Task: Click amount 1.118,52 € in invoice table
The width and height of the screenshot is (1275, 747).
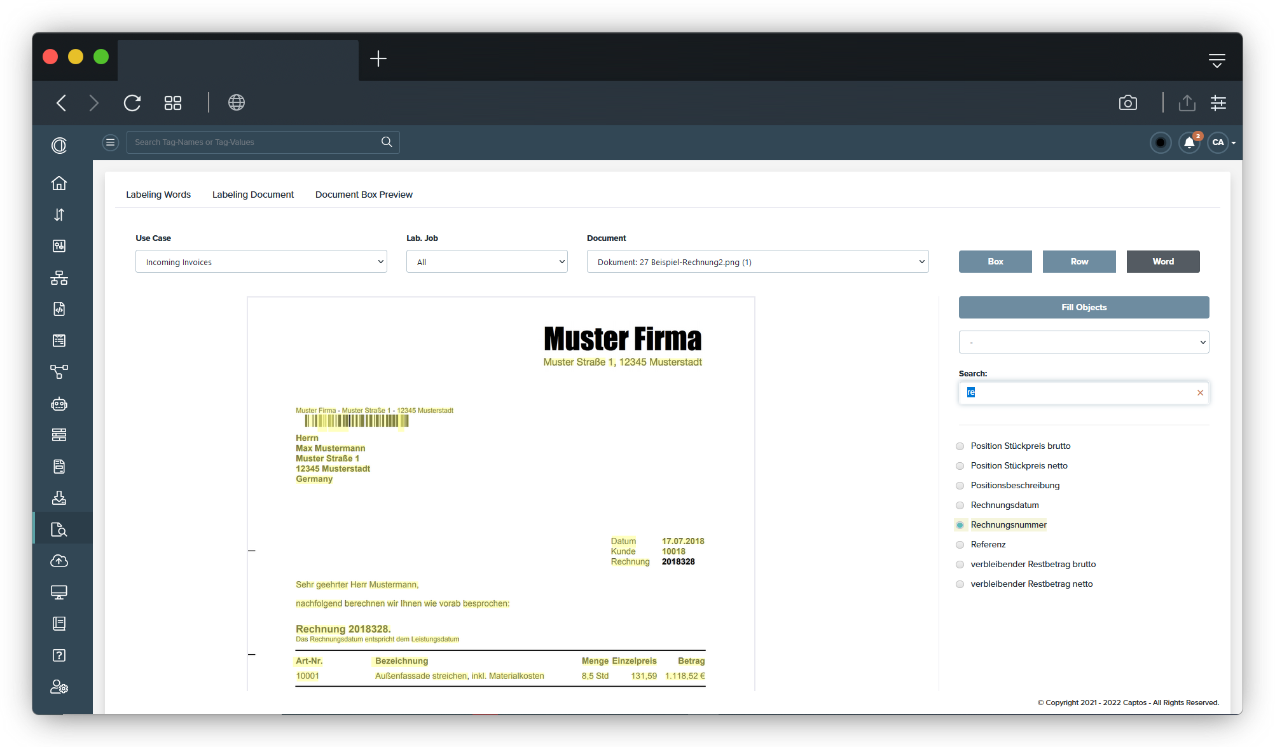Action: [686, 676]
